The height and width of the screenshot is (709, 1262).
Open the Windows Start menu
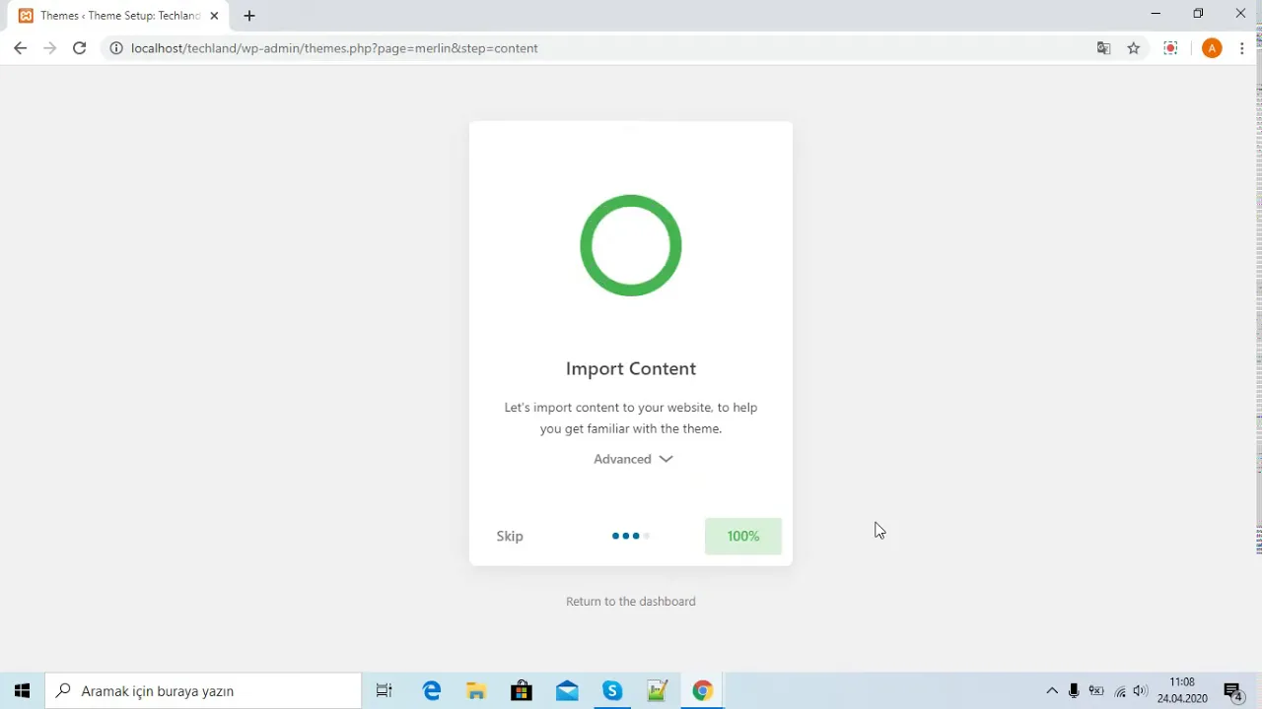tap(22, 691)
